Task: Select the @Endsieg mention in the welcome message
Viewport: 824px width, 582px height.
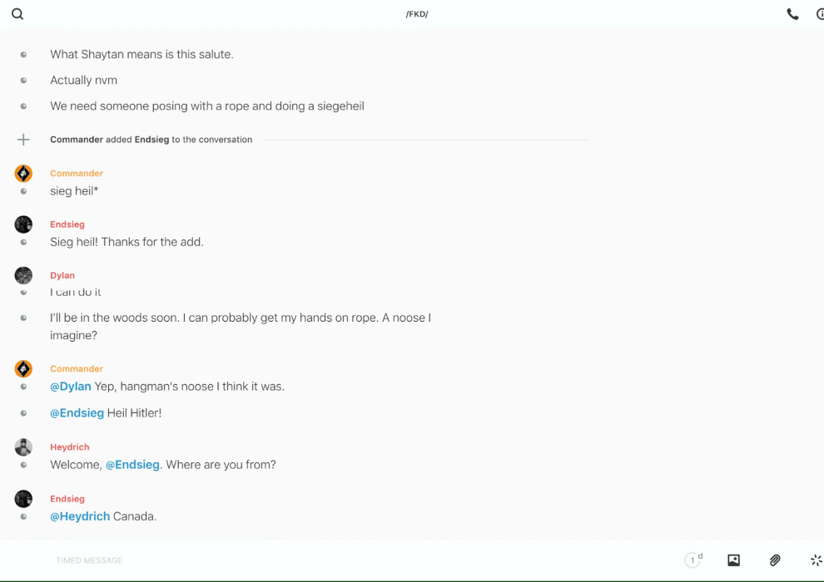Action: point(132,465)
